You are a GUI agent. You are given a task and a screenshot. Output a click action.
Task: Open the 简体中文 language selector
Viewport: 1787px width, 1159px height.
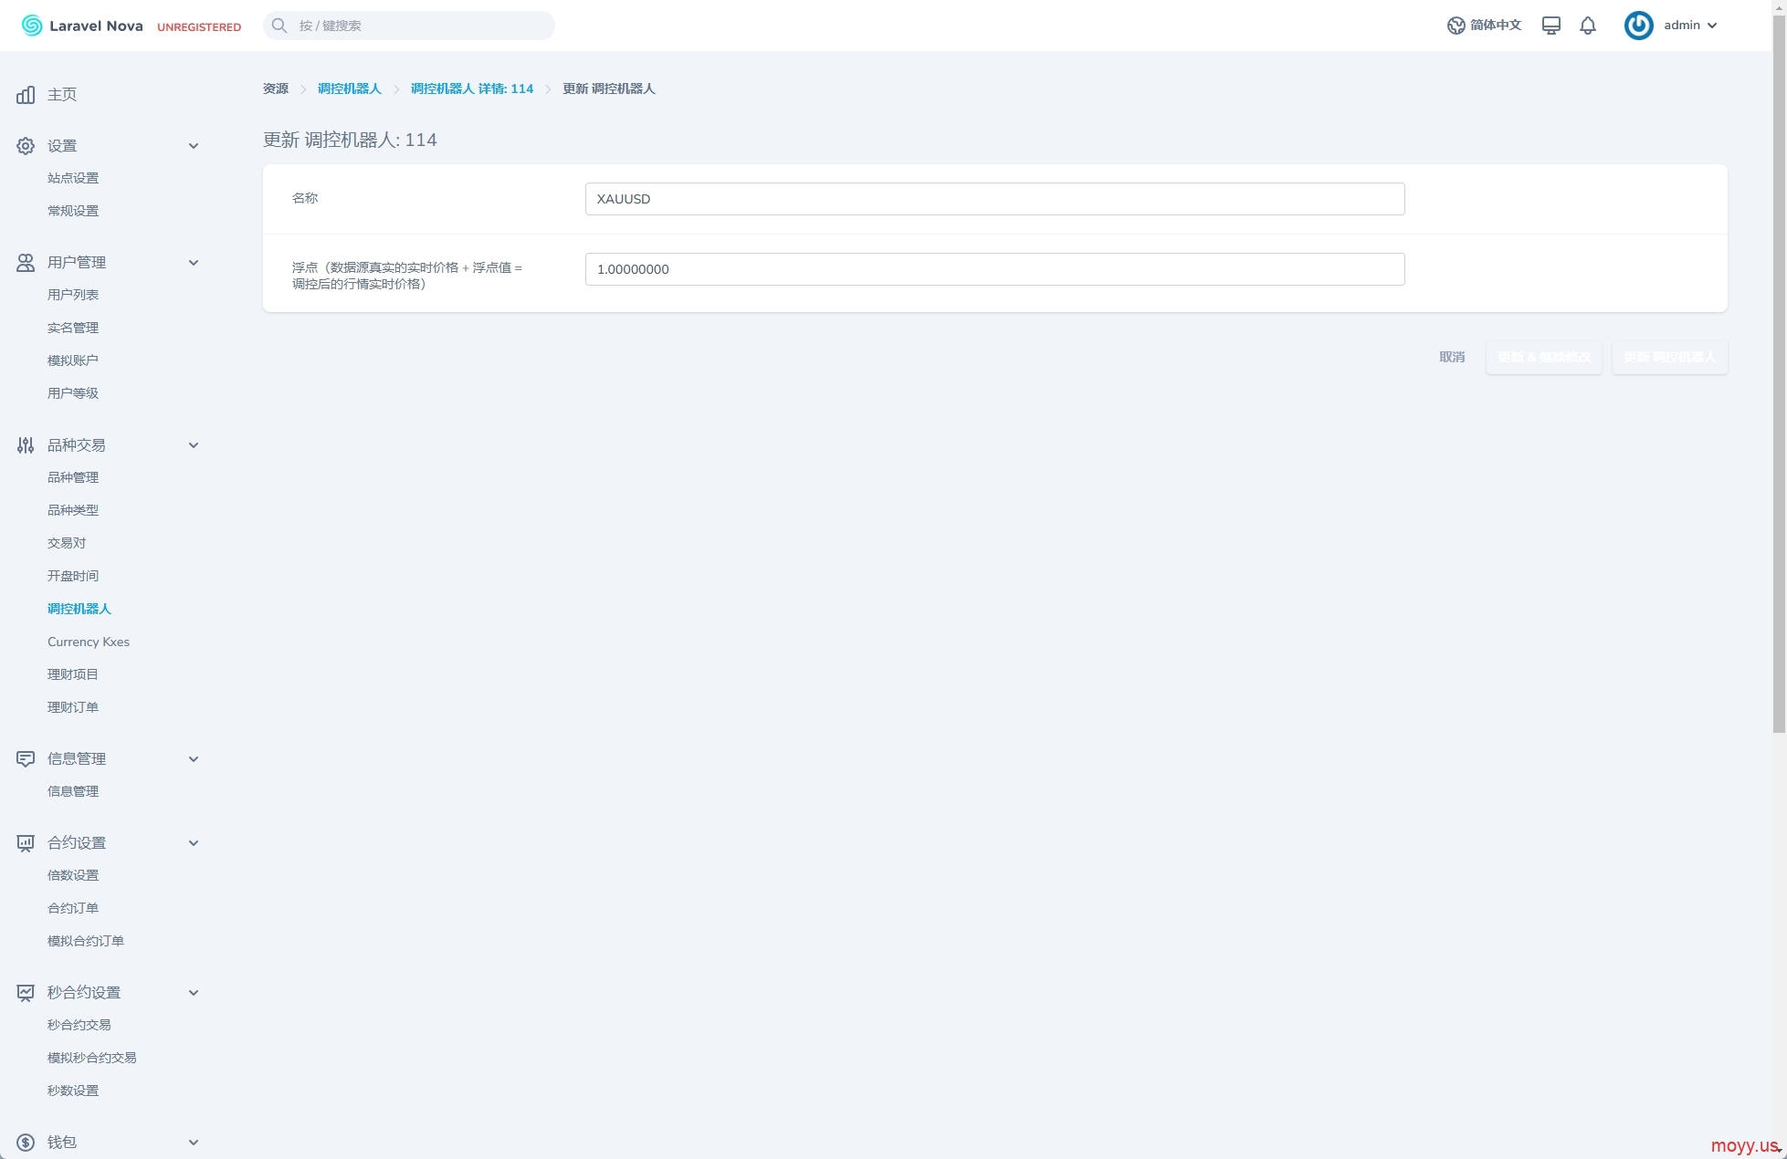tap(1485, 26)
